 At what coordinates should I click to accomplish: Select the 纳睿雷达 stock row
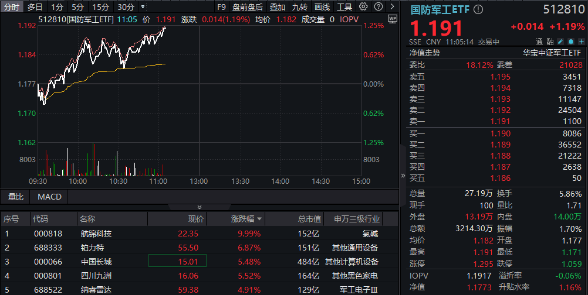pos(199,290)
